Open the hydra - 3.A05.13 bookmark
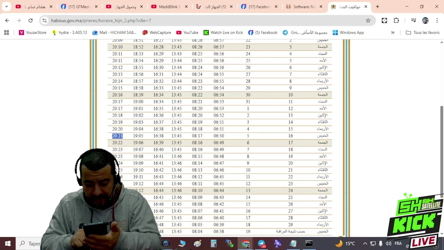This screenshot has height=250, width=444. tap(69, 32)
